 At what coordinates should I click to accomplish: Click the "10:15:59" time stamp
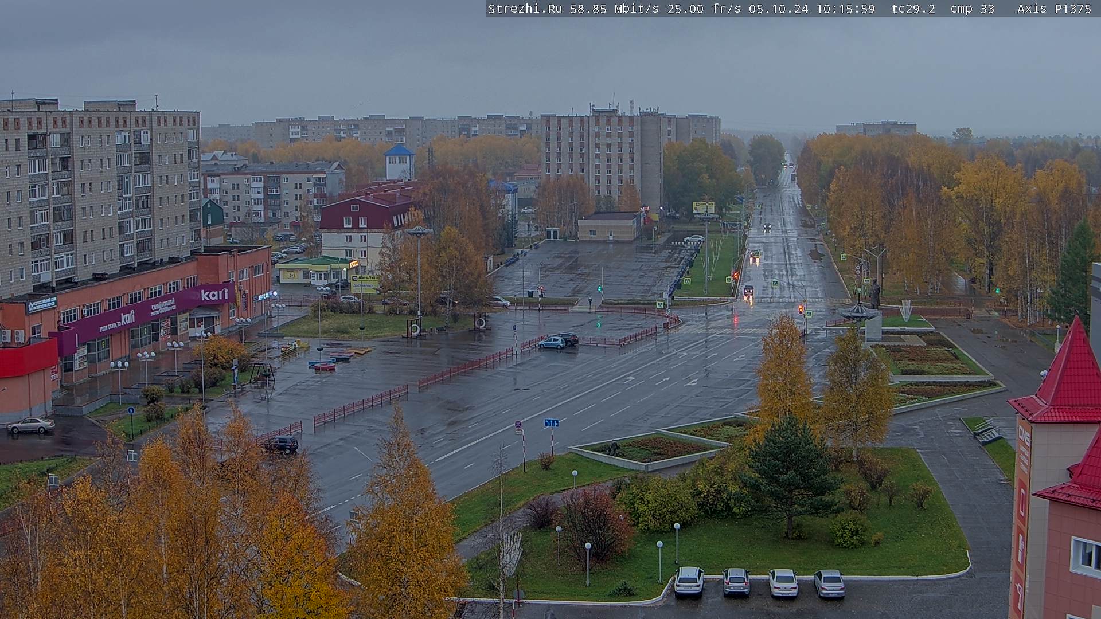tap(846, 9)
